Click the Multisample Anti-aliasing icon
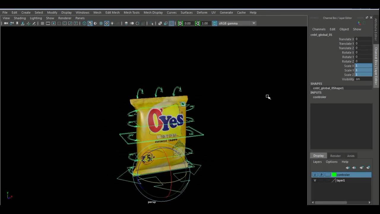Screen dimensions: 380x214 pos(137,23)
